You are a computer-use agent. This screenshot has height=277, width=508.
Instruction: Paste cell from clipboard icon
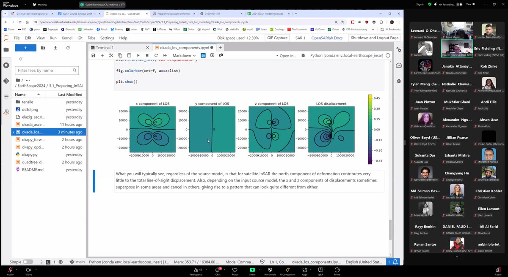click(129, 55)
